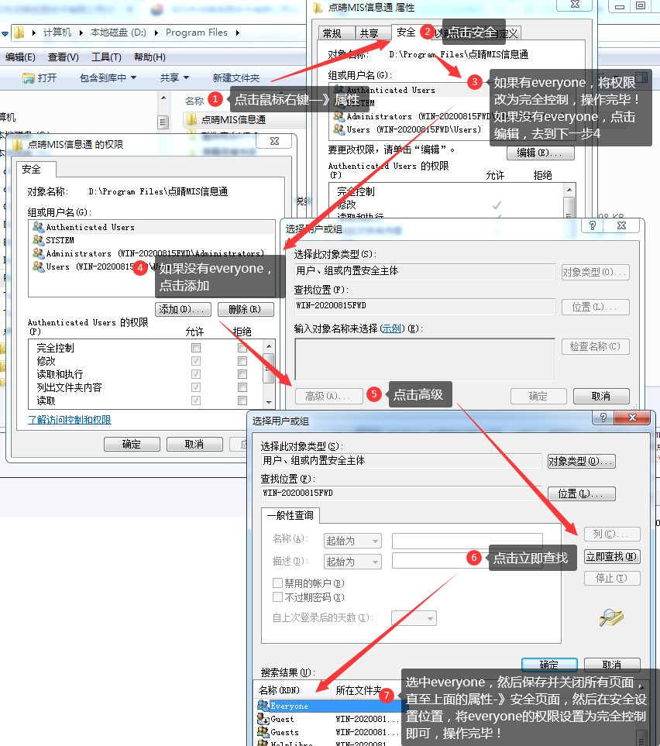Select 一般性查询 tab in advanced dialog
This screenshot has height=746, width=660.
[x=290, y=515]
